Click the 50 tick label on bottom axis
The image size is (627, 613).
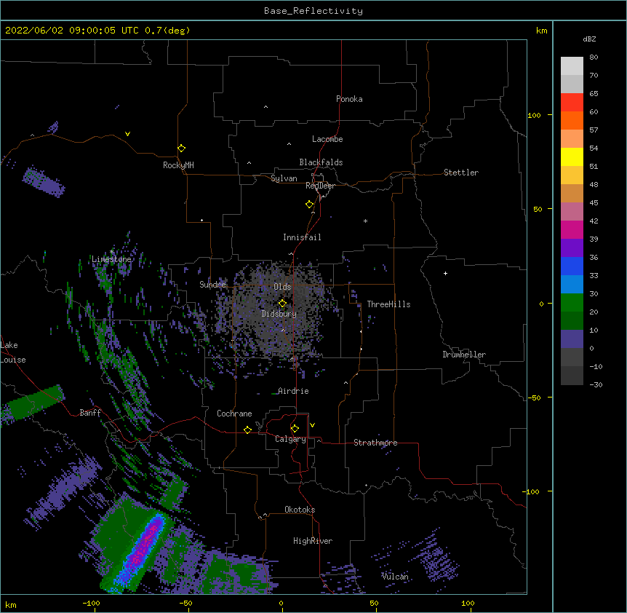click(x=374, y=603)
